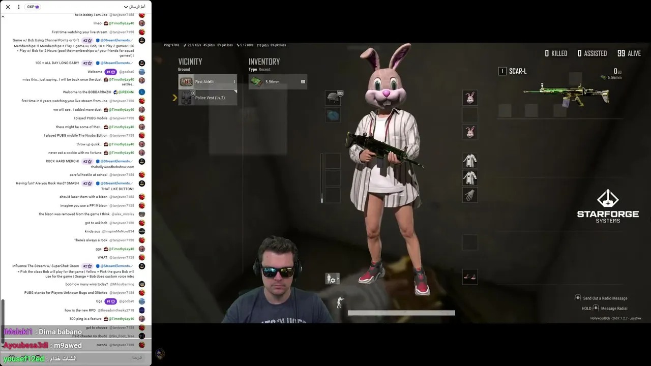The height and width of the screenshot is (366, 651).
Task: Click the #1 crown badge beside 'Welcome'
Action: coord(111,72)
